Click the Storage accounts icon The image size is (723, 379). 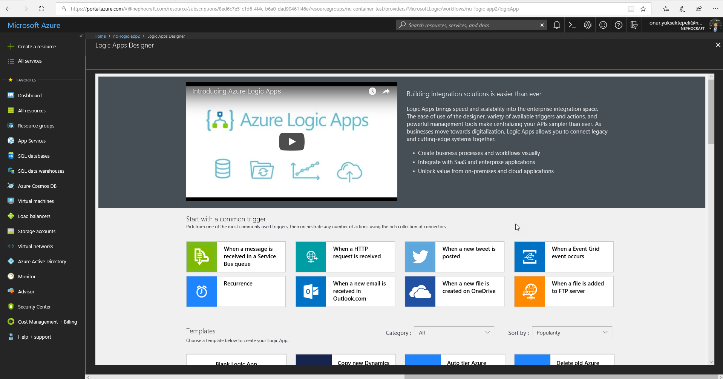pyautogui.click(x=11, y=231)
